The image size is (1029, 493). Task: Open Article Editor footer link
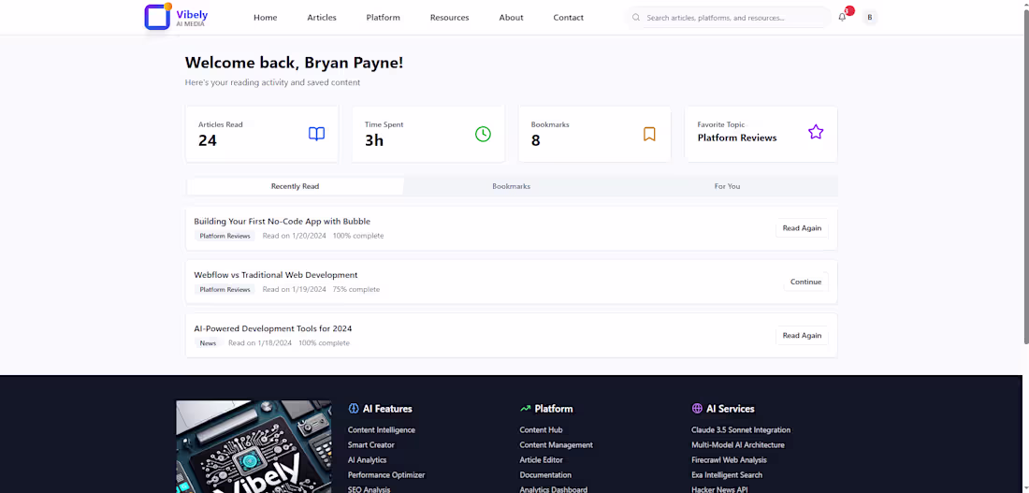tap(541, 460)
